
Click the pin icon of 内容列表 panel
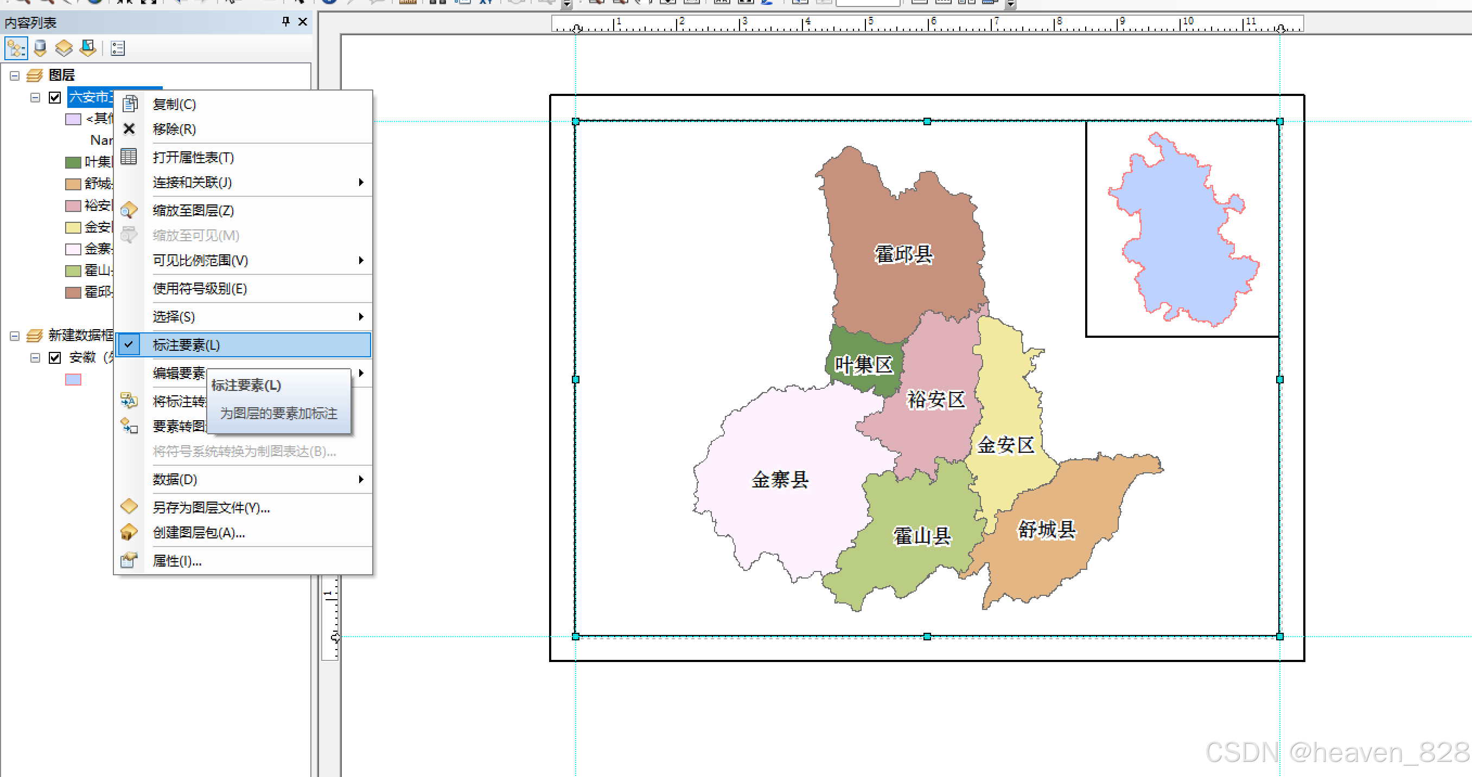pos(286,22)
